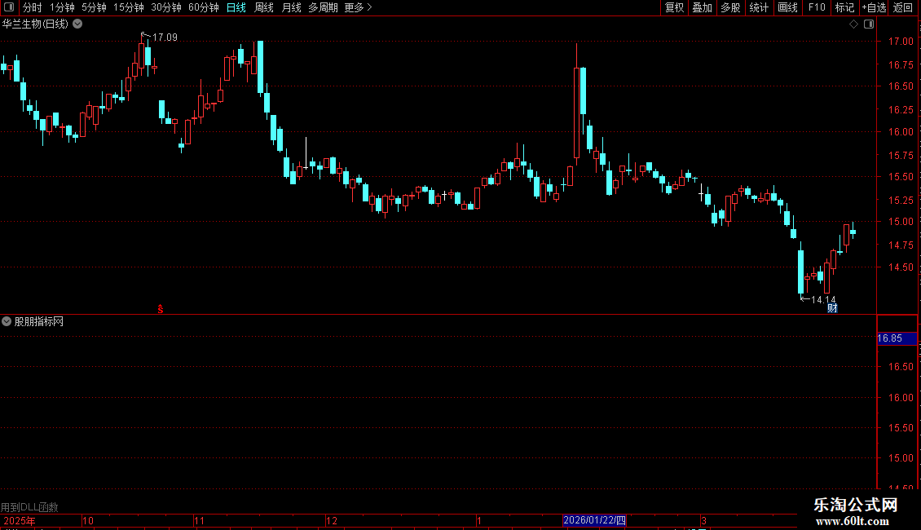This screenshot has height=530, width=921.
Task: Toggle the panel layout icon at top-left
Action: tap(9, 7)
